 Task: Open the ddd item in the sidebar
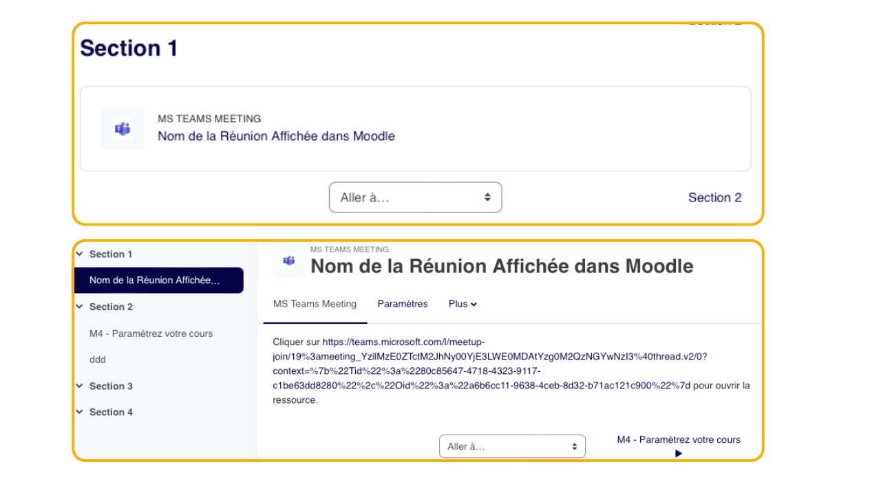pos(98,360)
